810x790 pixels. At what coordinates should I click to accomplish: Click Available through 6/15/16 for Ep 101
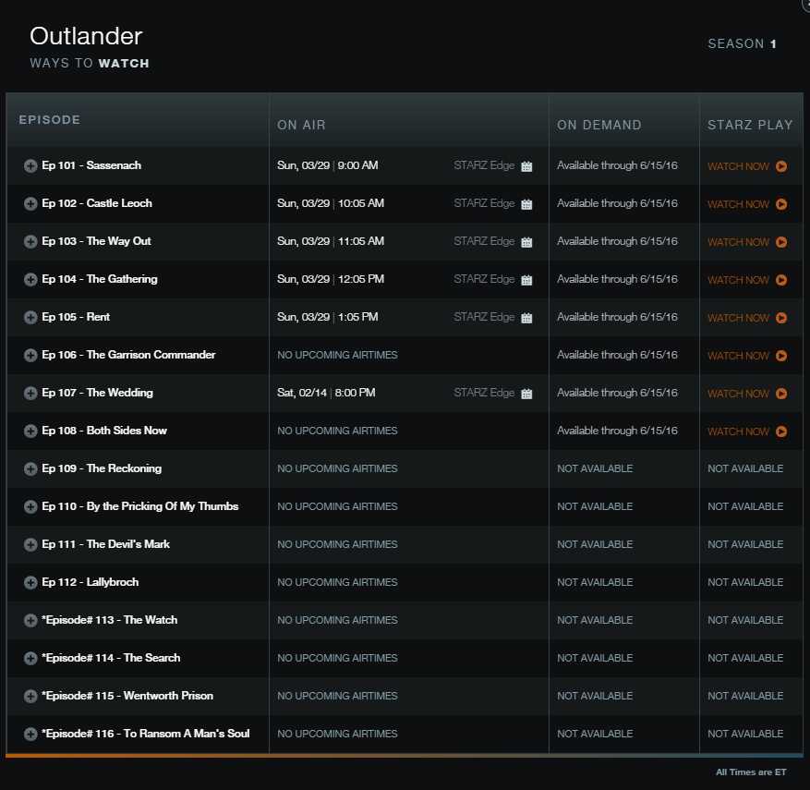click(x=617, y=165)
